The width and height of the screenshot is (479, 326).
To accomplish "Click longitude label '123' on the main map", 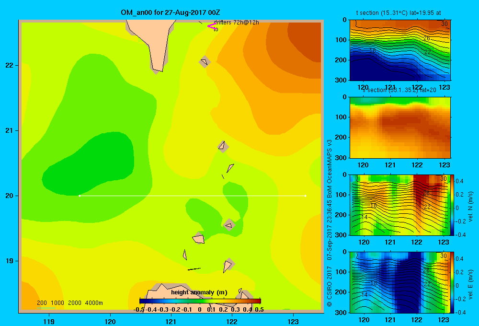I will coord(293,321).
